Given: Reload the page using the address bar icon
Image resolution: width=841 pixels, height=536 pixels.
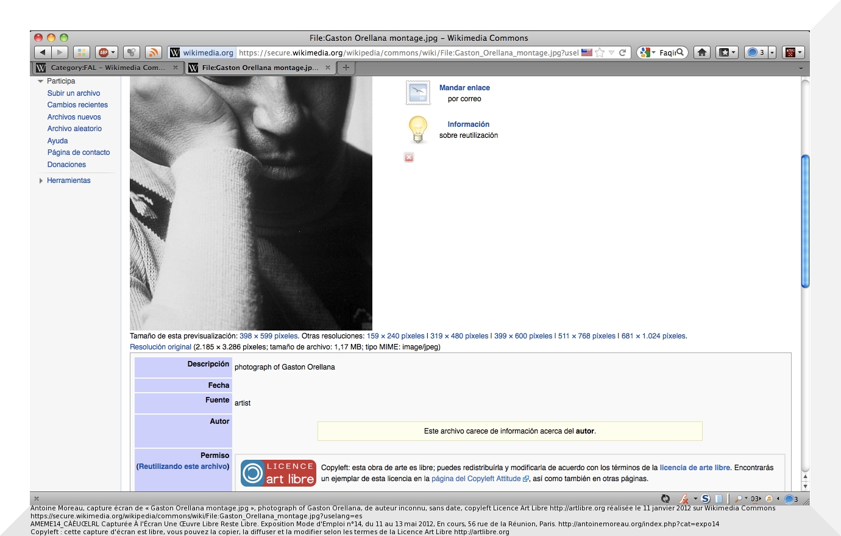Looking at the screenshot, I should pos(623,52).
